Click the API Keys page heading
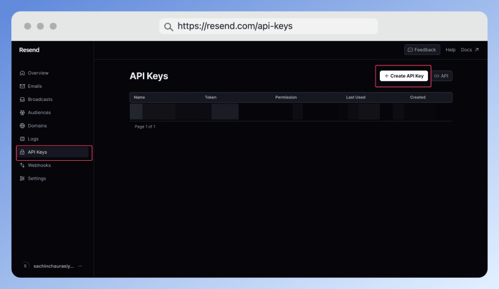 [x=149, y=76]
